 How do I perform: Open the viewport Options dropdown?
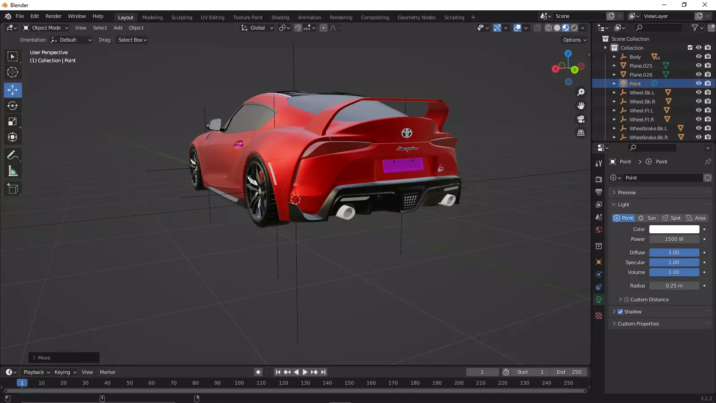tap(575, 40)
